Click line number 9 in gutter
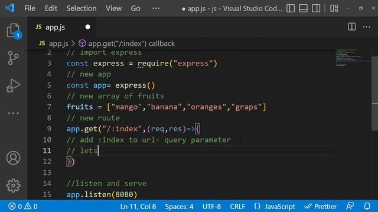Image resolution: width=378 pixels, height=212 pixels. [x=49, y=129]
